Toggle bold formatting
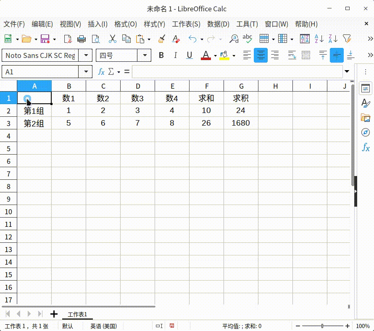 tap(161, 55)
